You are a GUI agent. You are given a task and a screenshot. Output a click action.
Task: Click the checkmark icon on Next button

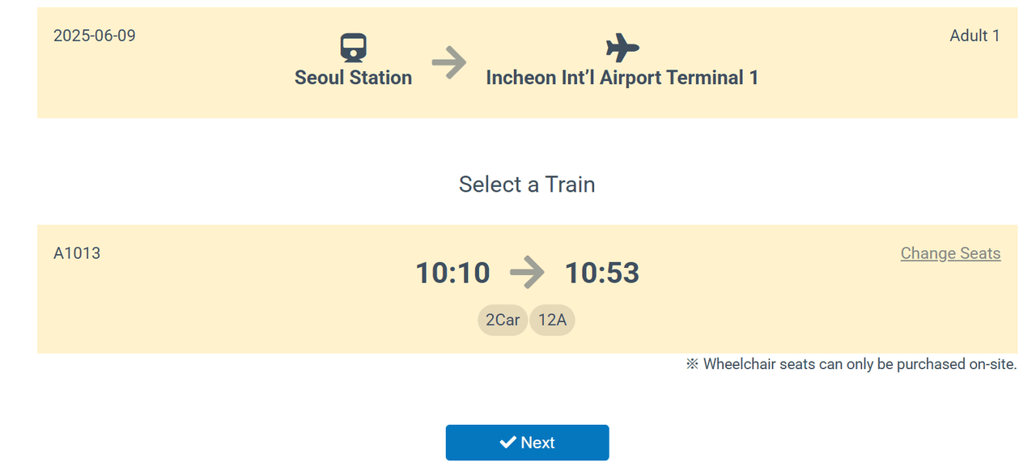(x=507, y=442)
